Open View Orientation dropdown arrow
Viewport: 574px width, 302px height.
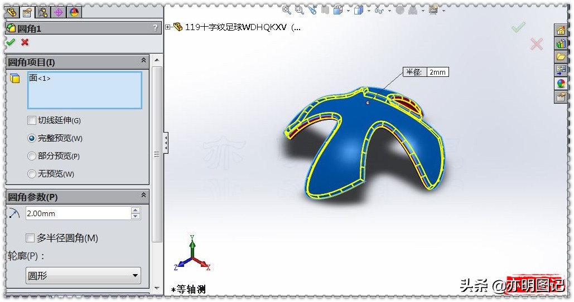(348, 11)
